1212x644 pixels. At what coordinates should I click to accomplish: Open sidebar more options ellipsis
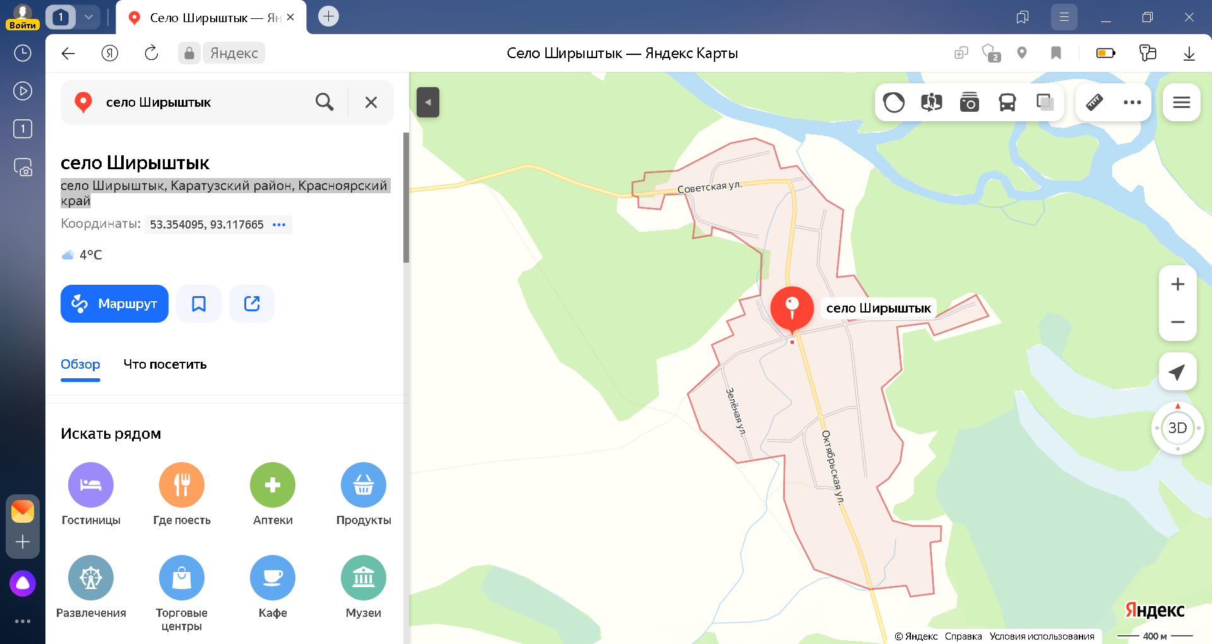tap(23, 621)
